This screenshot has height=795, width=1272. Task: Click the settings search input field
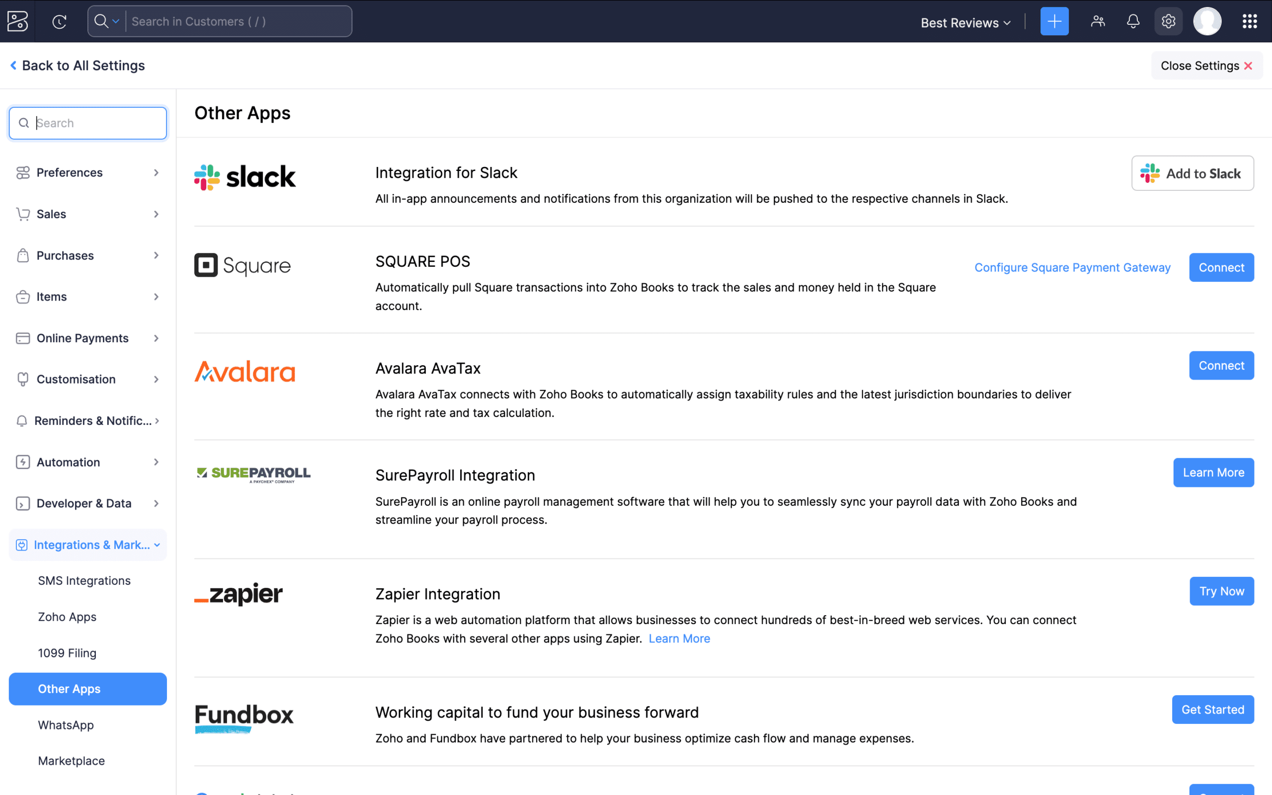87,123
